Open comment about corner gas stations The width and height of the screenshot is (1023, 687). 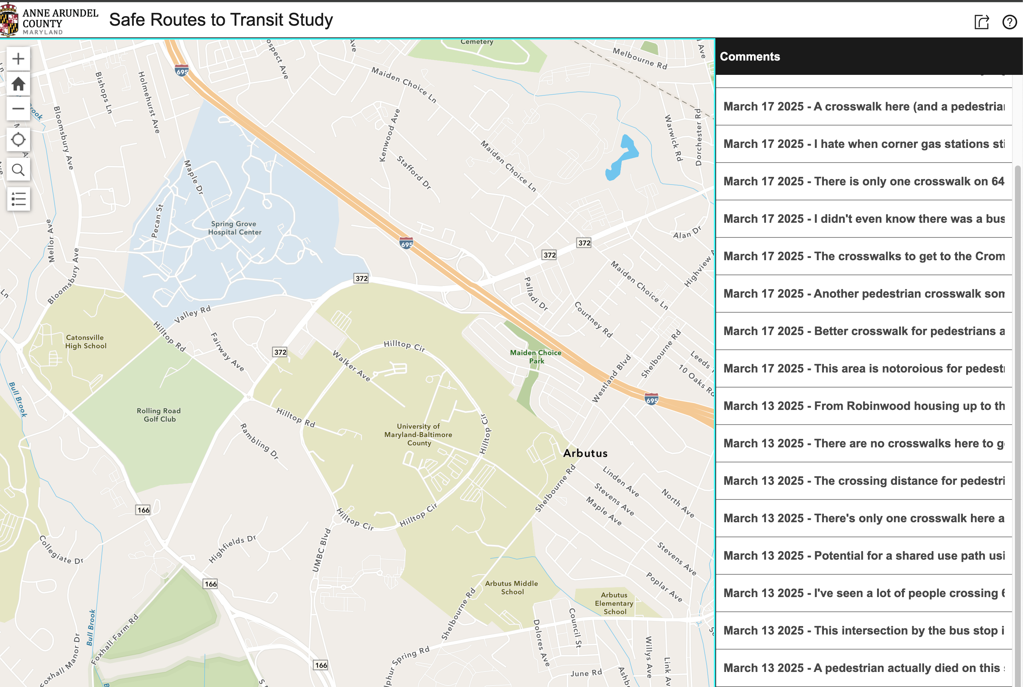tap(863, 144)
